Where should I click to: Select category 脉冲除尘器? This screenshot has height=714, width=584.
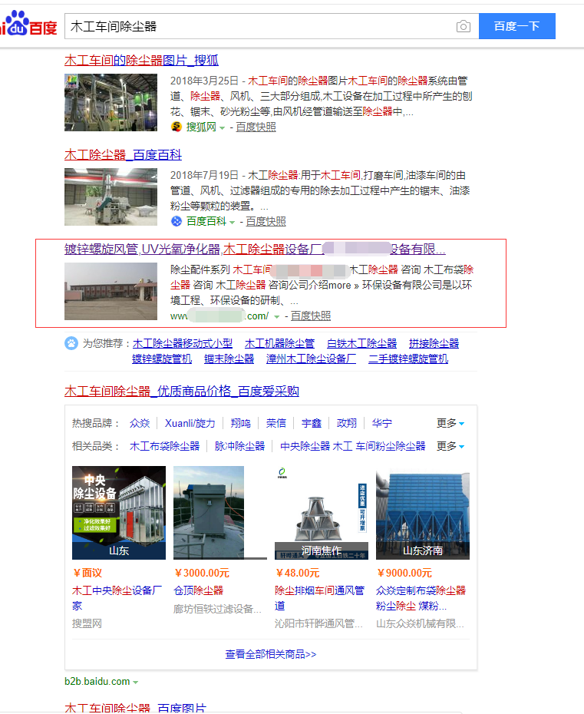coord(240,446)
